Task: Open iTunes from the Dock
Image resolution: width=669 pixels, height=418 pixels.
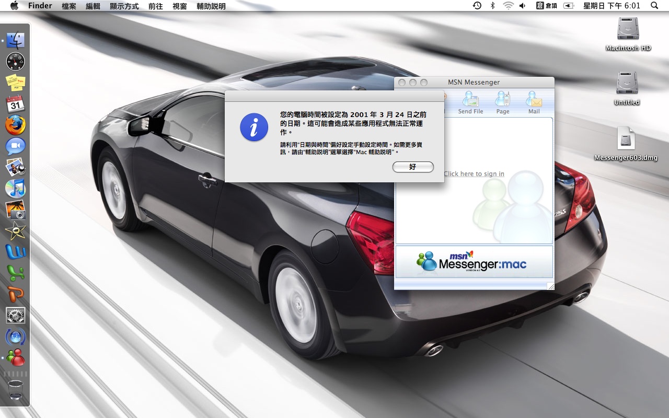Action: click(16, 189)
